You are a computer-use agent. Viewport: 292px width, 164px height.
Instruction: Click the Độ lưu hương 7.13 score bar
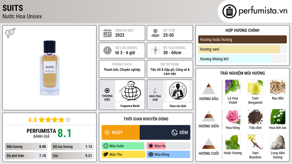tap(72, 147)
